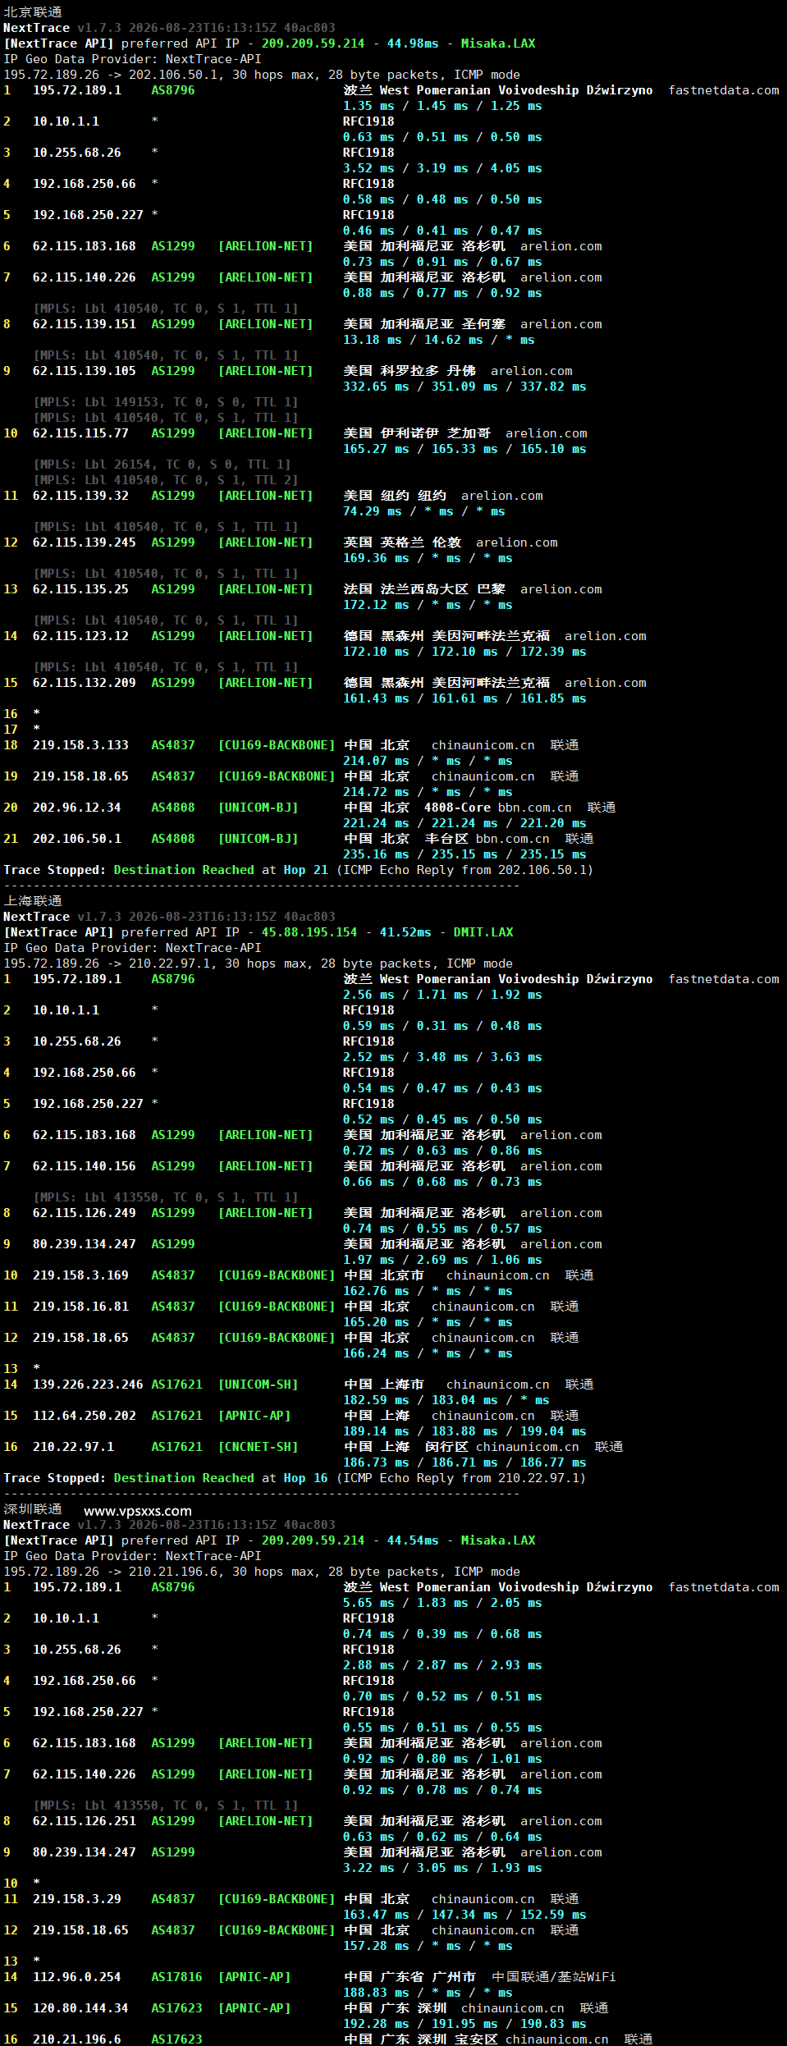
Task: Select hop IP 219.158.3.29
Action: 77,1899
